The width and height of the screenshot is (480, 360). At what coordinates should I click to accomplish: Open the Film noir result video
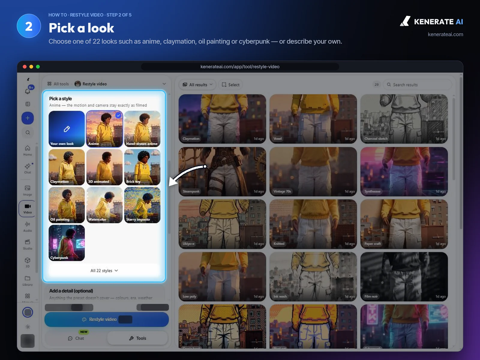click(404, 277)
